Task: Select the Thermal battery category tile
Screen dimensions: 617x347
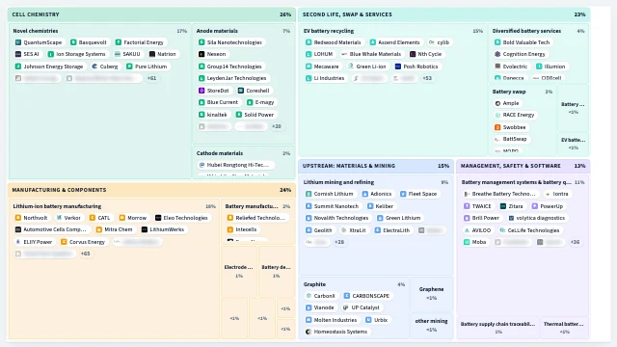Action: [x=564, y=328]
